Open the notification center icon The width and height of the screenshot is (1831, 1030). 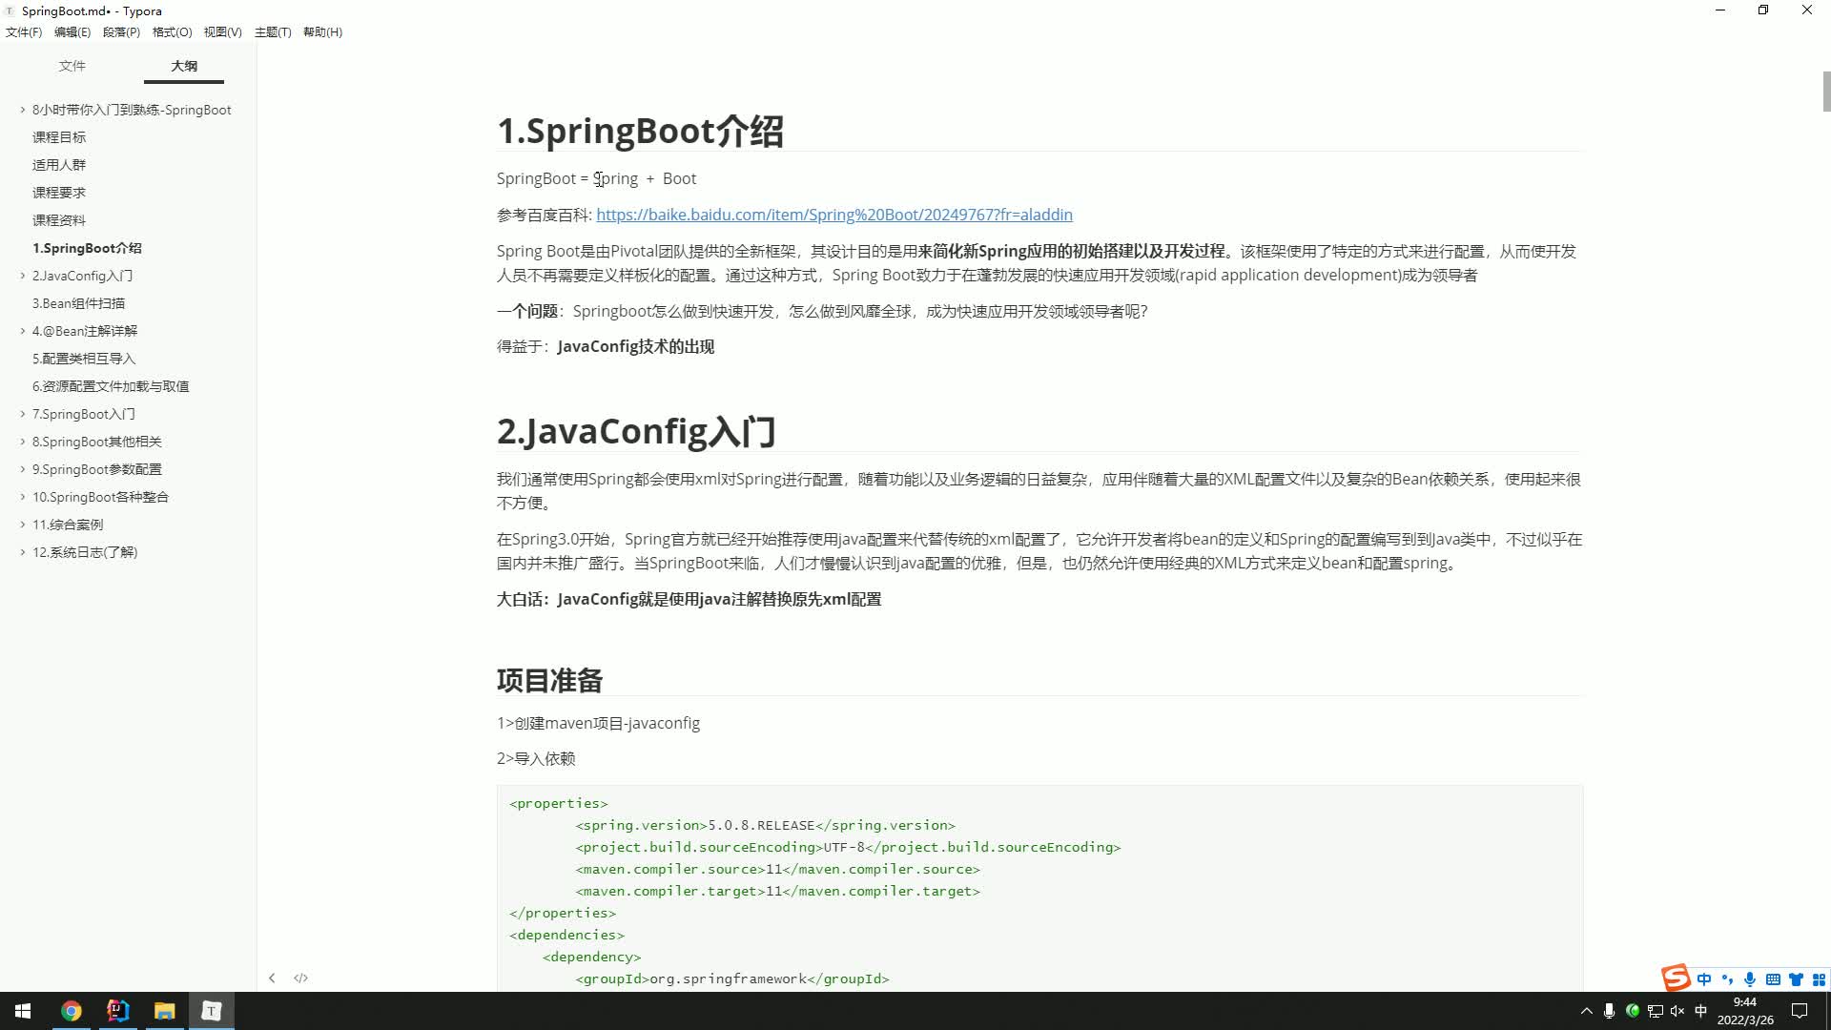[1800, 1011]
